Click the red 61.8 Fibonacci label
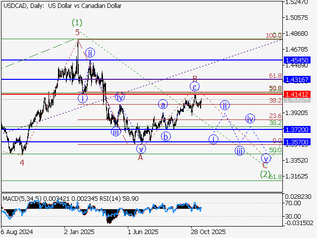 click(x=275, y=76)
